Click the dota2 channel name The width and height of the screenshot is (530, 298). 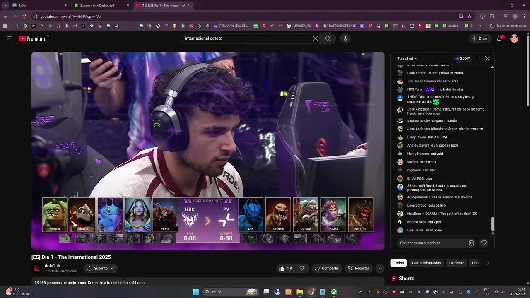coord(50,266)
